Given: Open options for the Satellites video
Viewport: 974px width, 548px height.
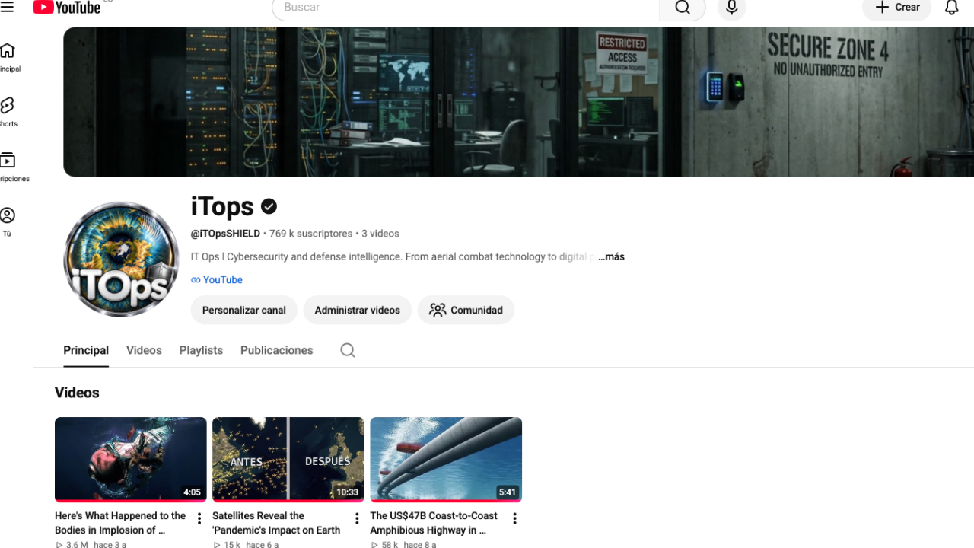Looking at the screenshot, I should pyautogui.click(x=357, y=518).
